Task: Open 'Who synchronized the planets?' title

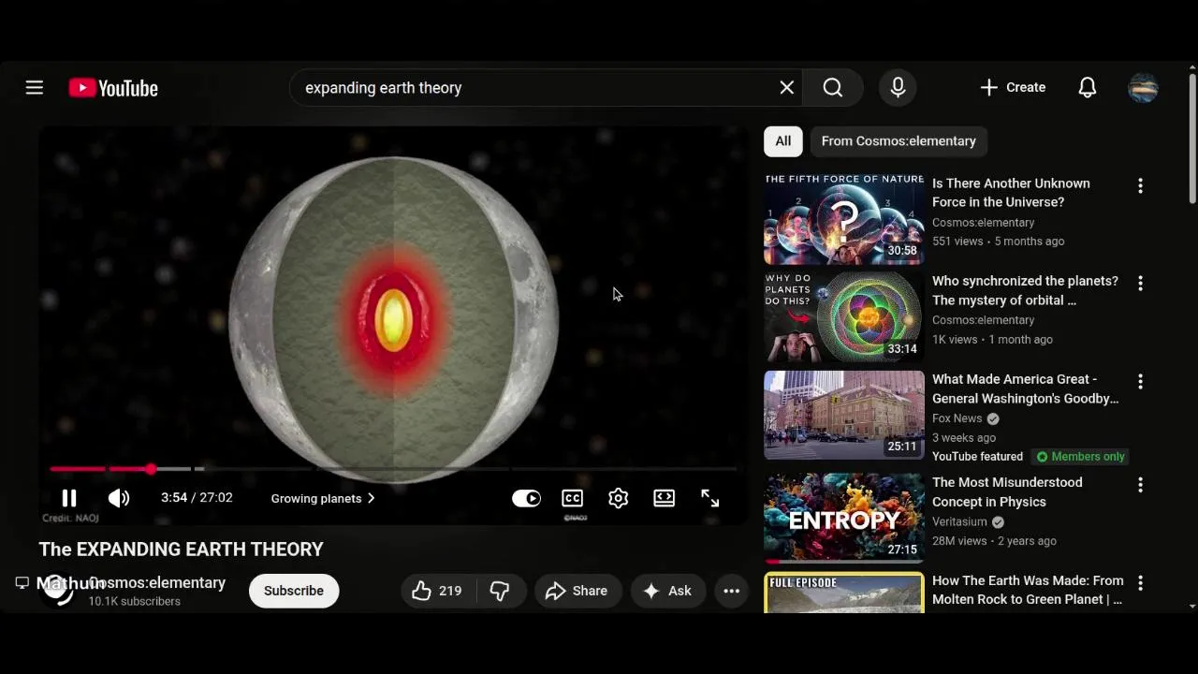Action: tap(1025, 290)
